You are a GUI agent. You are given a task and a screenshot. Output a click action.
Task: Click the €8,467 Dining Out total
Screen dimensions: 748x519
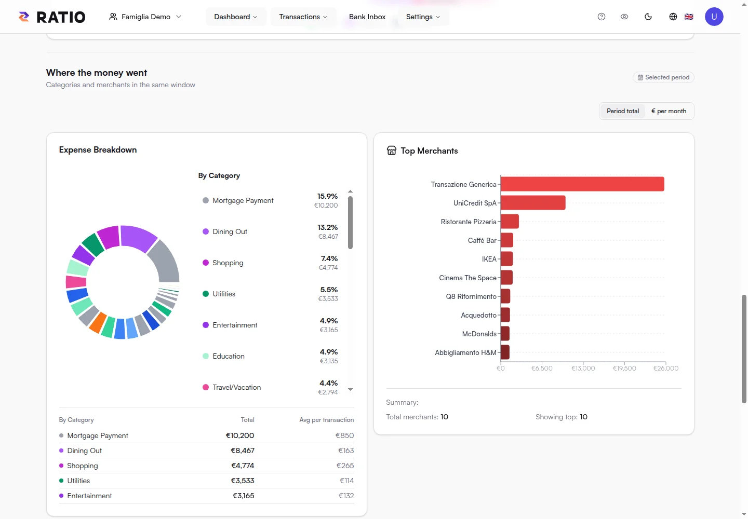pos(243,450)
